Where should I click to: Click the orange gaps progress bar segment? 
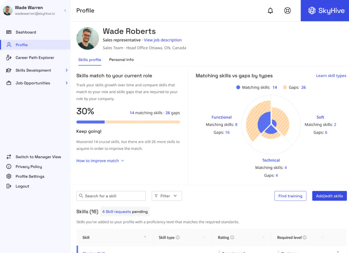tap(143, 122)
